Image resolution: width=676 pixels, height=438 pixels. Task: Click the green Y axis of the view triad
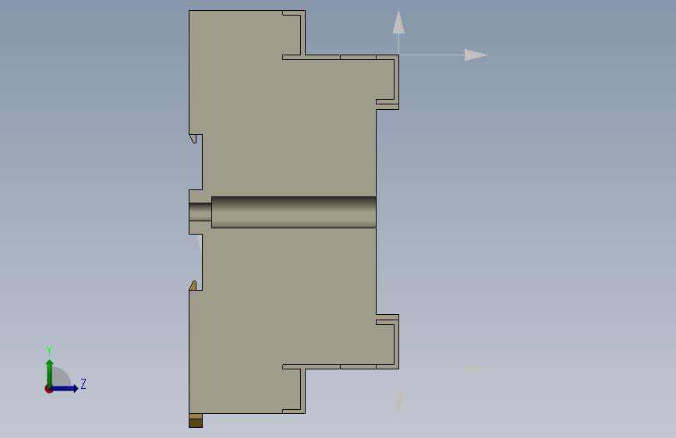50,373
